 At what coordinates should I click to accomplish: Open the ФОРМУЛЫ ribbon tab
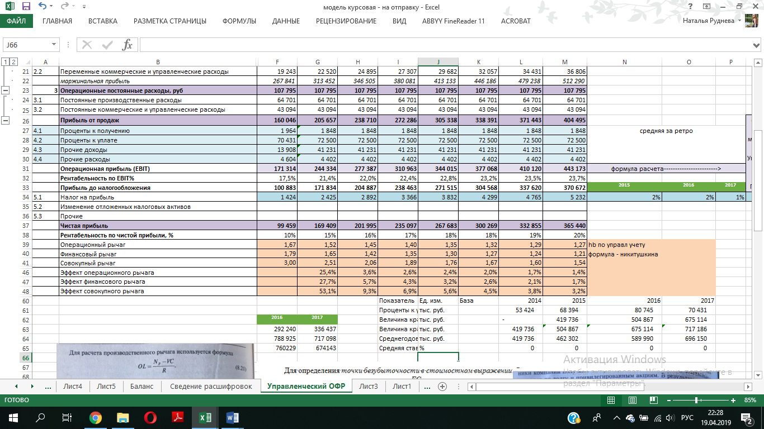point(239,21)
